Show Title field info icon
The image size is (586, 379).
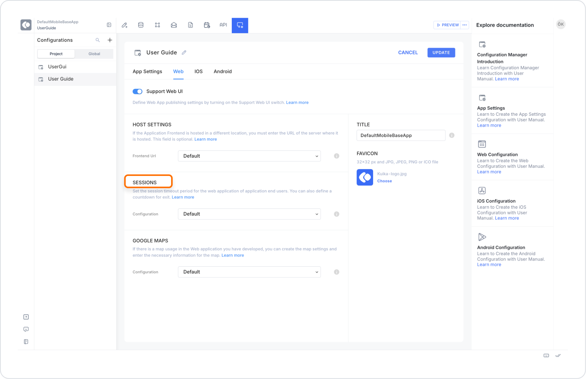pos(452,135)
